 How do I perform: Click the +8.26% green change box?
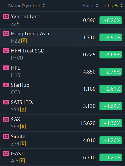[110, 20]
